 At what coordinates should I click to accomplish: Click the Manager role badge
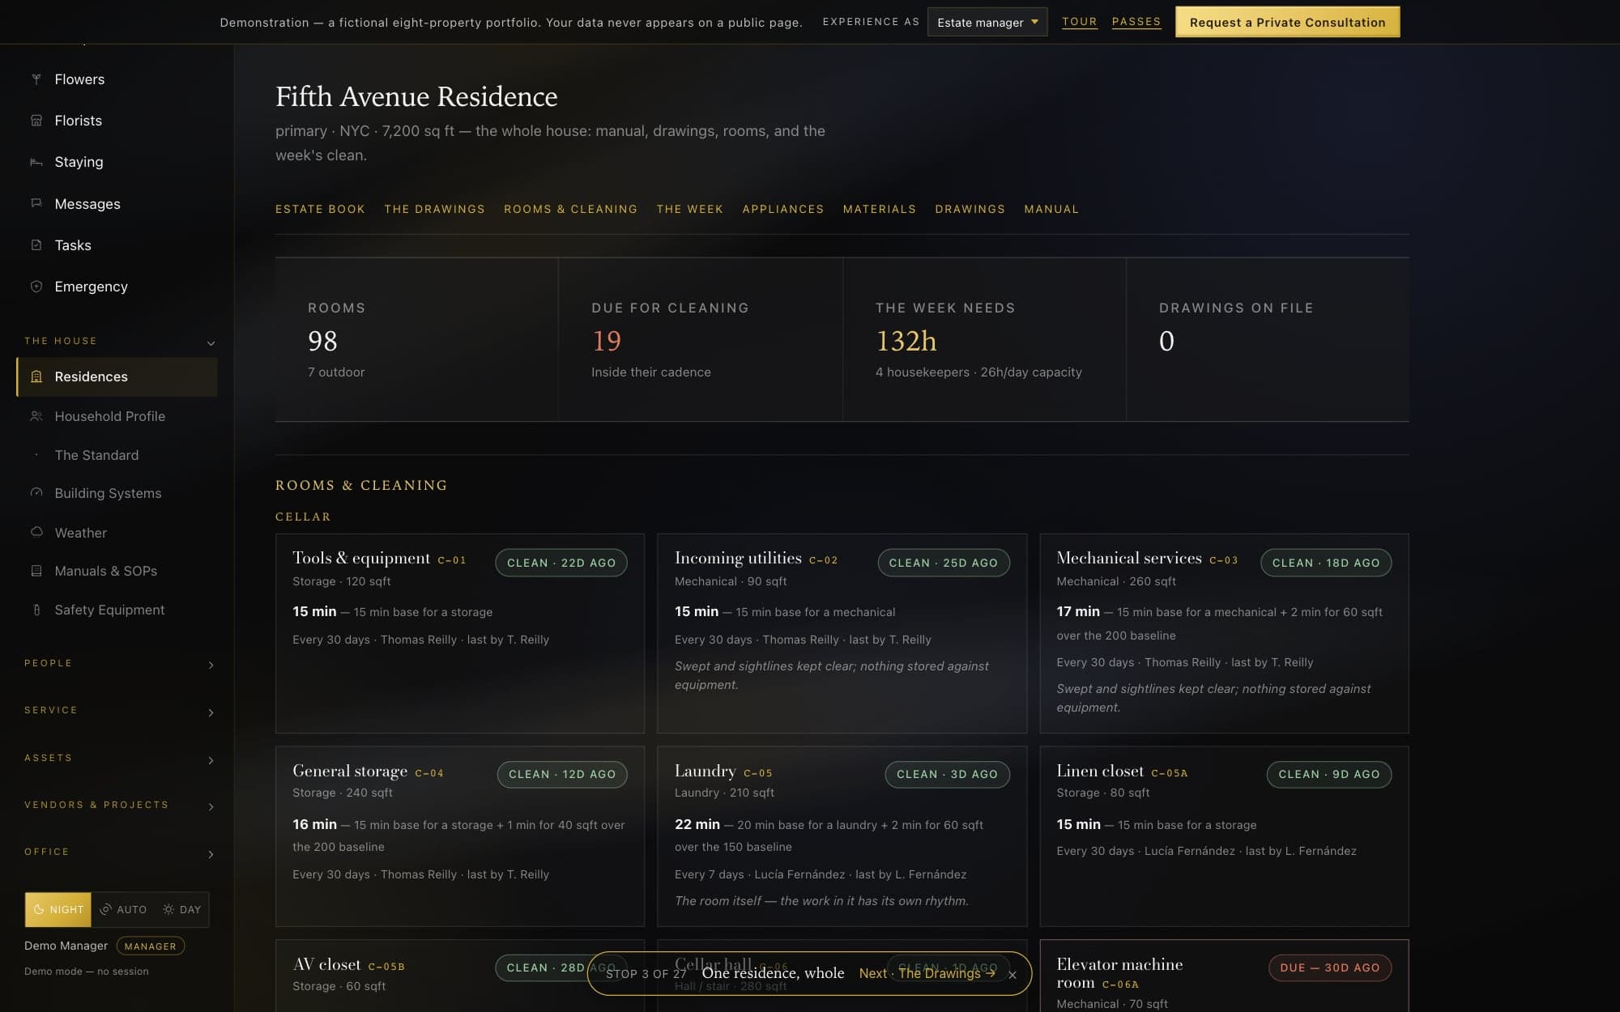click(151, 946)
